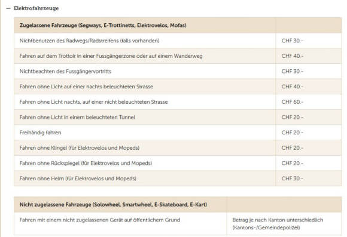Screen dimensions: 347x237
Task: Select the Nicht zugelassene Fahrzeuge table header
Action: [x=178, y=205]
